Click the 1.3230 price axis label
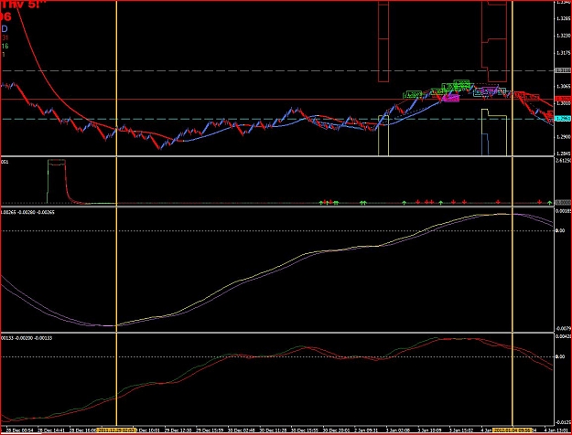Image resolution: width=572 pixels, height=435 pixels. (x=563, y=36)
